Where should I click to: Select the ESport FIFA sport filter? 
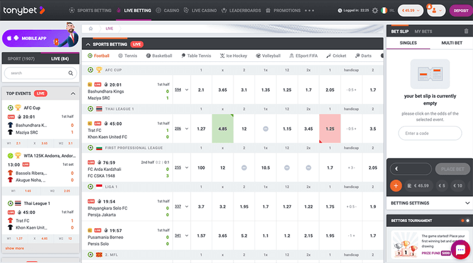pyautogui.click(x=303, y=56)
